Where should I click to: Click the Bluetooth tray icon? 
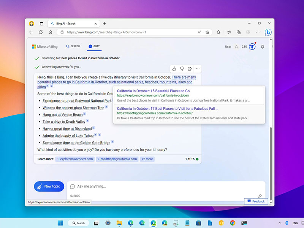pos(287,223)
